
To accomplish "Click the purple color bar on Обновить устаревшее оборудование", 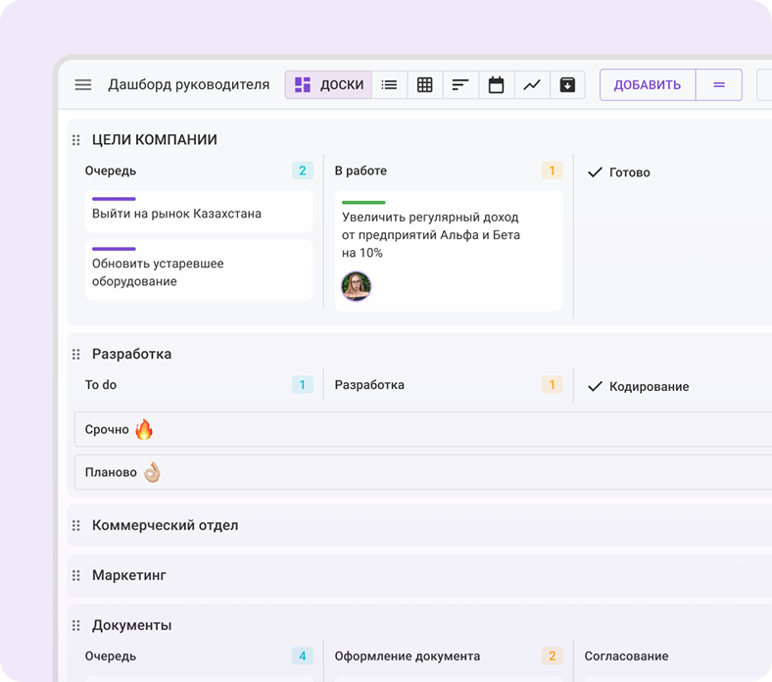I will 114,249.
